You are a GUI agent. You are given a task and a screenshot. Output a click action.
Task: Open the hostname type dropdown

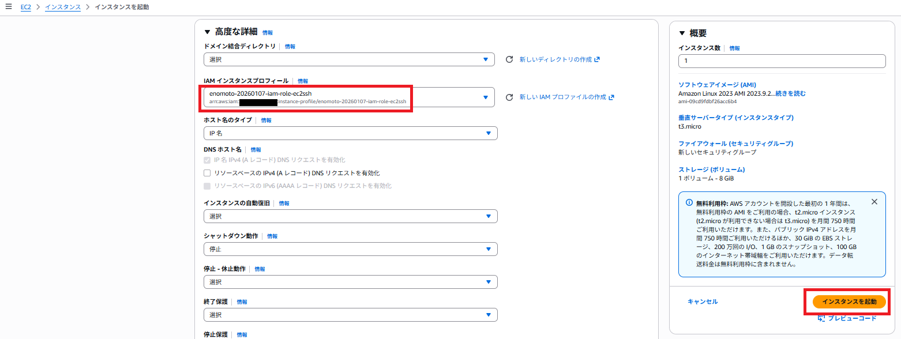tap(350, 133)
